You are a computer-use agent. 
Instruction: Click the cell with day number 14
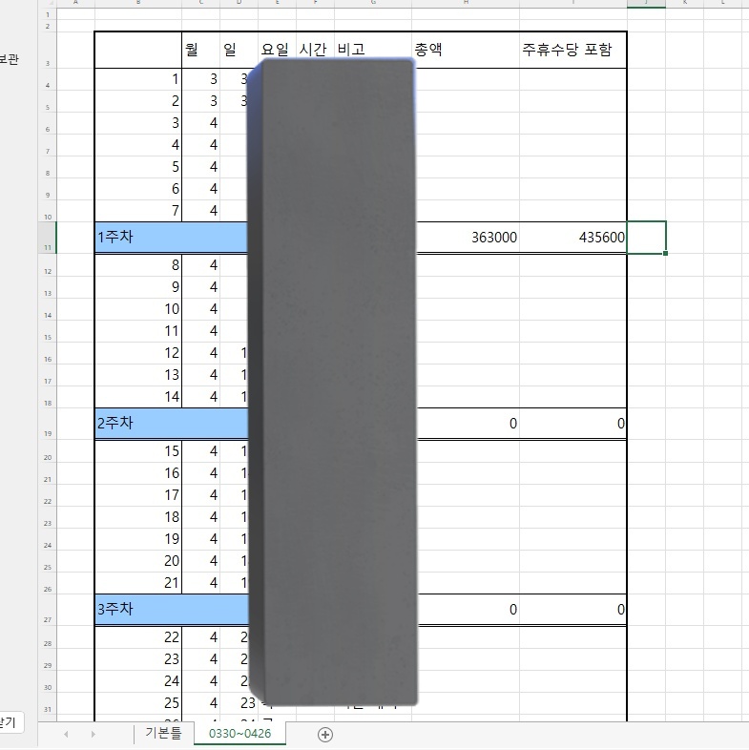(138, 397)
